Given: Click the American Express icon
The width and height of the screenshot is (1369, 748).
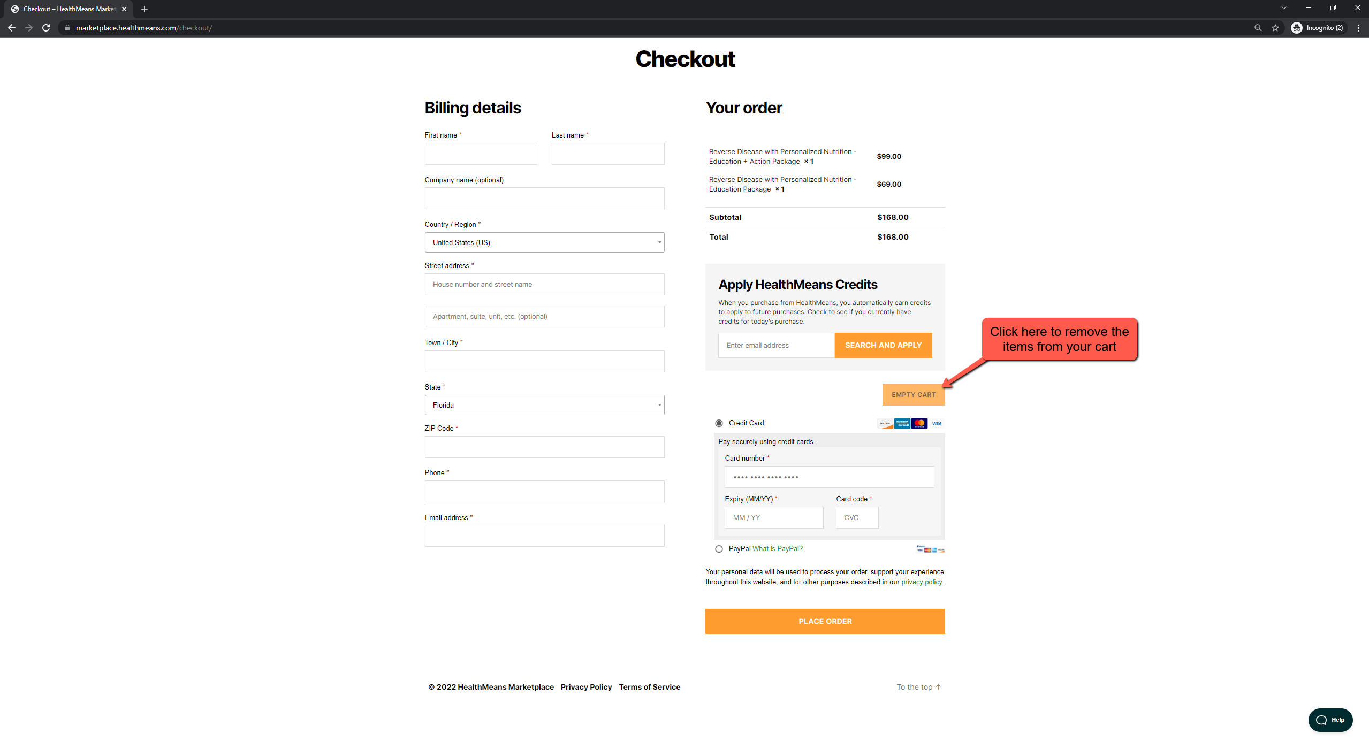Looking at the screenshot, I should (x=902, y=423).
